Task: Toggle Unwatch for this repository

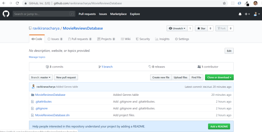Action: 177,28
